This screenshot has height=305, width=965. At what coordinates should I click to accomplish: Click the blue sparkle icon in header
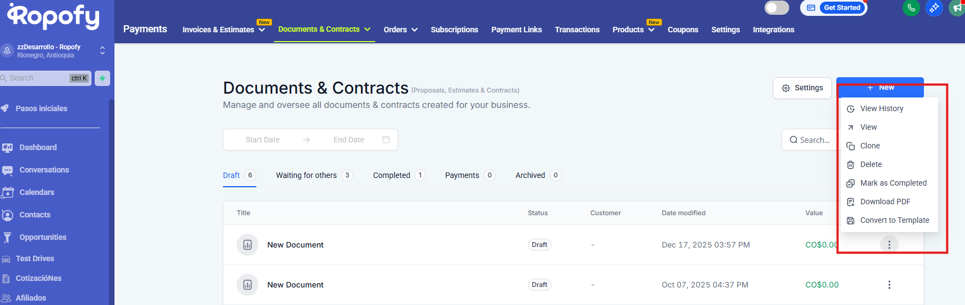[934, 8]
